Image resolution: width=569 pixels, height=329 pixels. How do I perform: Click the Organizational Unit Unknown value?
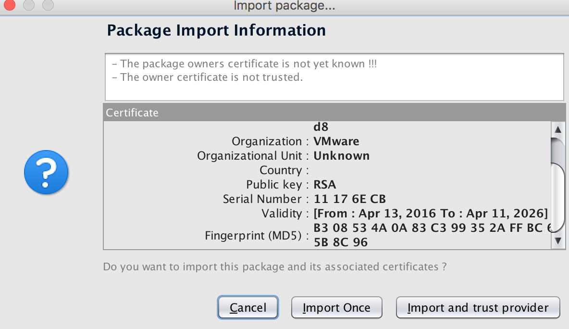pos(341,156)
